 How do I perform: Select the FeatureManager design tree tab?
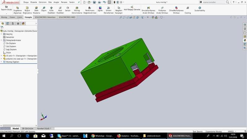click(2, 23)
